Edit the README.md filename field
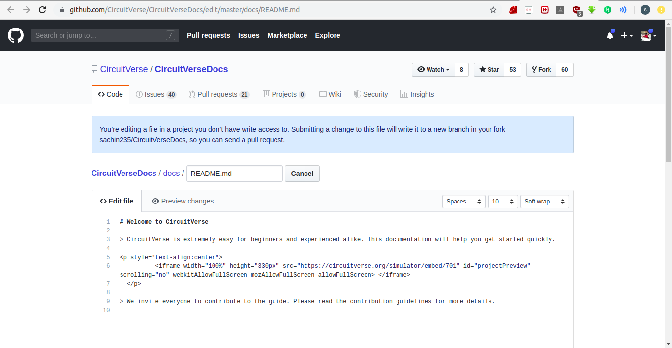The image size is (672, 348). tap(235, 174)
